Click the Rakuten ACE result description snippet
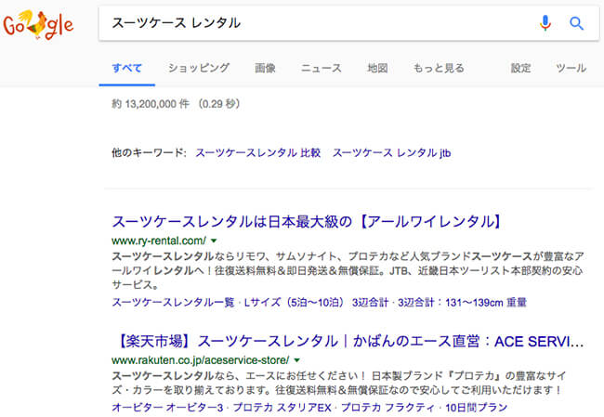The width and height of the screenshot is (604, 417). [x=339, y=383]
